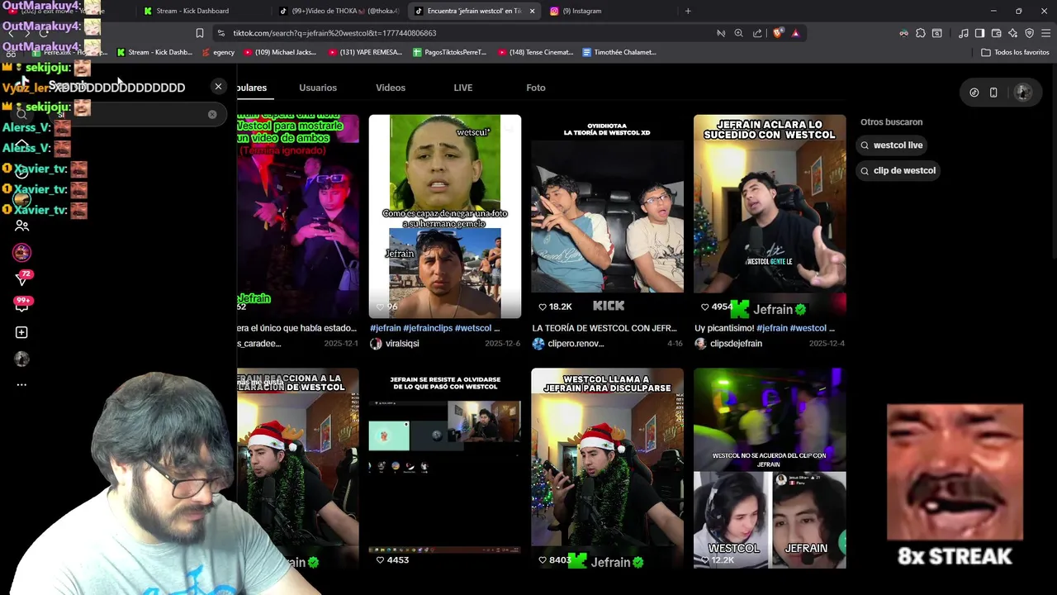Open the twin brother meme video thumbnail
Viewport: 1057px width, 595px height.
(x=445, y=217)
